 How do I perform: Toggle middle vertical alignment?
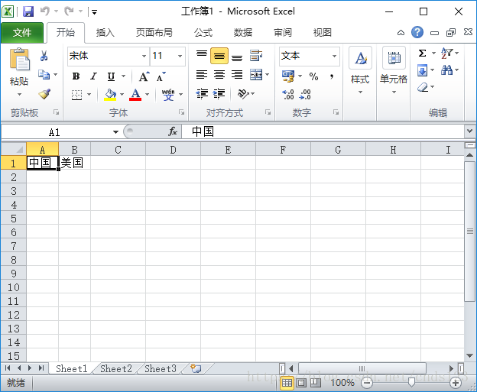pos(219,56)
